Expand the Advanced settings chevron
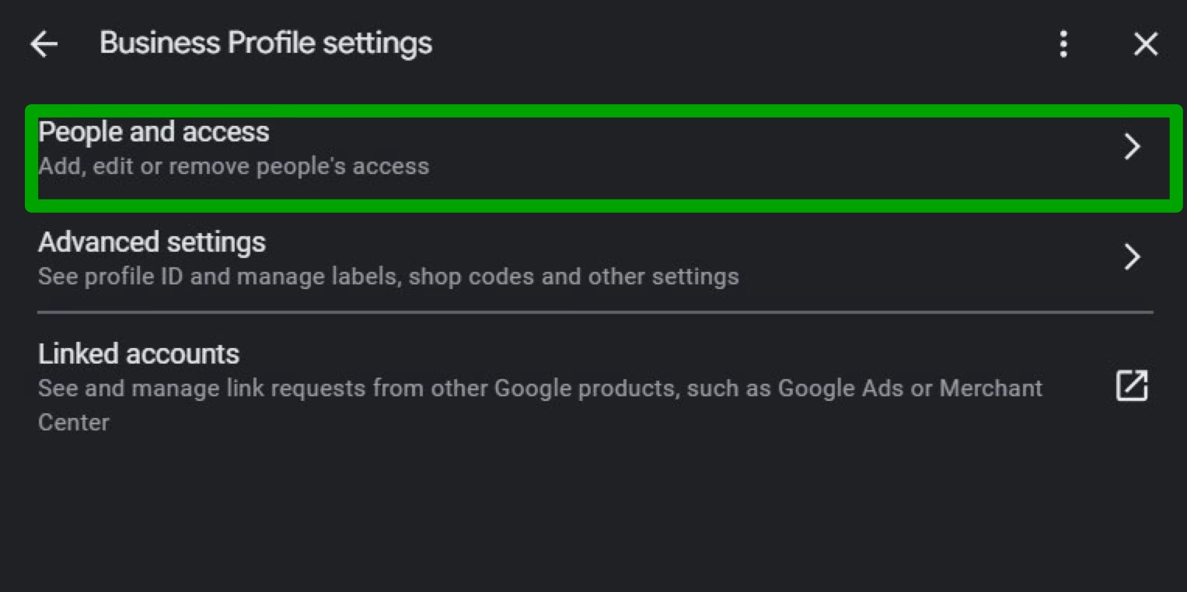 1133,257
